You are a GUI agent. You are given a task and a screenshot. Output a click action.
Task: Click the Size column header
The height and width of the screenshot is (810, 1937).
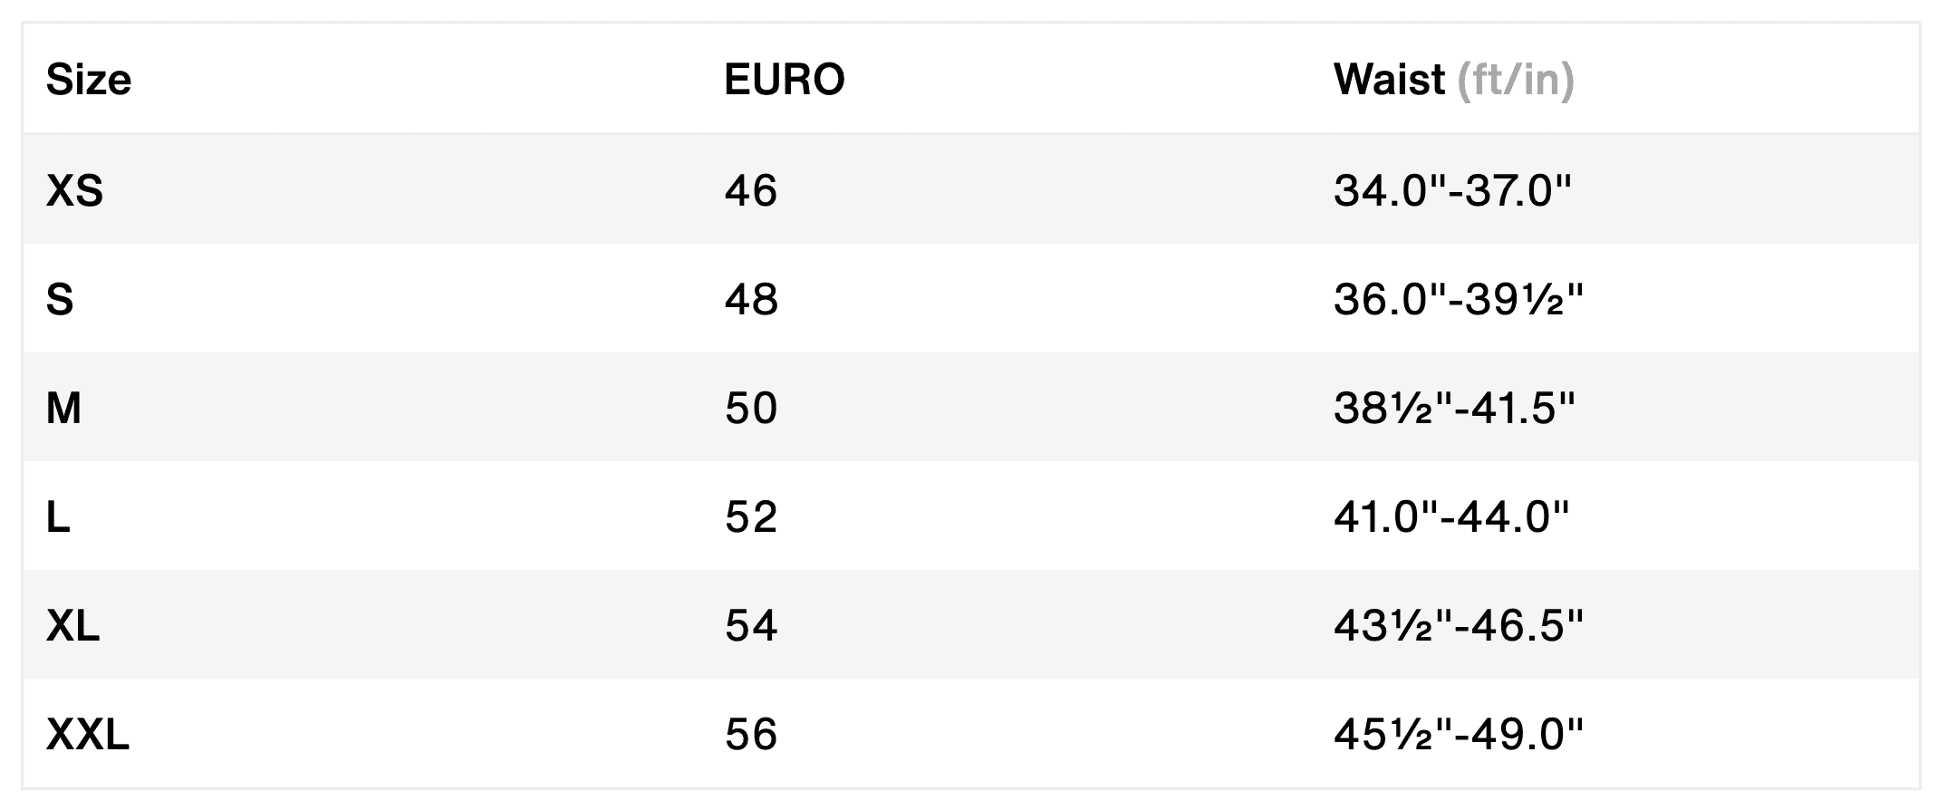coord(89,80)
